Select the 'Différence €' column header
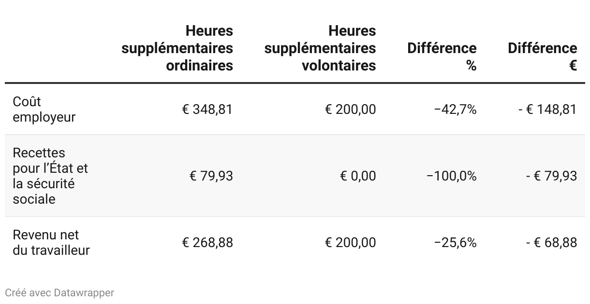This screenshot has height=304, width=590. pyautogui.click(x=542, y=56)
